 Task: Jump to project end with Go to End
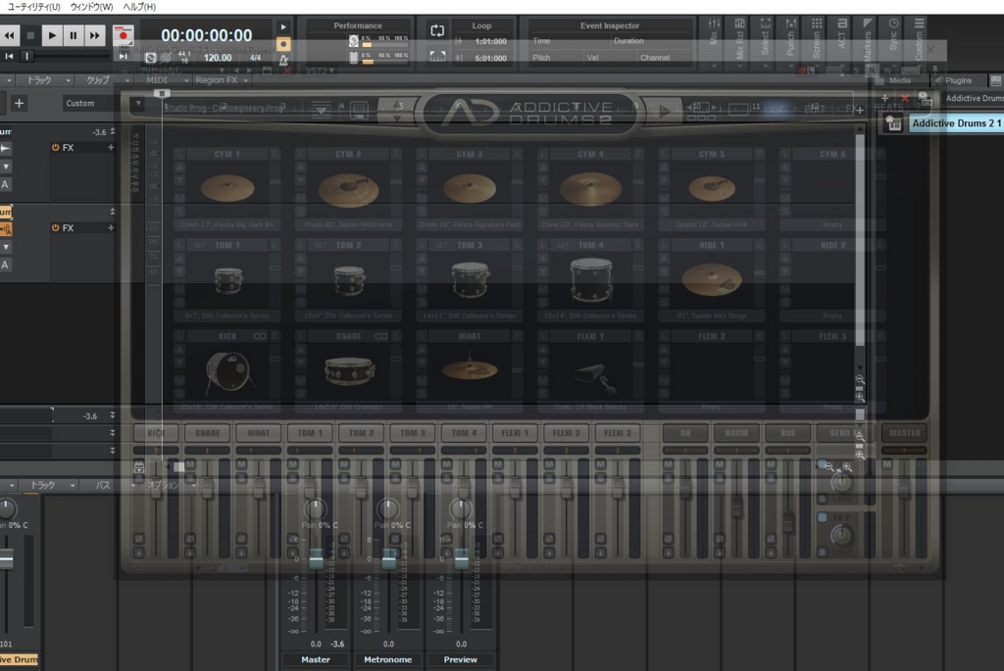click(x=123, y=56)
